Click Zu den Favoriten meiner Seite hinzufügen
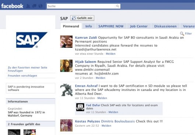 [x=28, y=69]
